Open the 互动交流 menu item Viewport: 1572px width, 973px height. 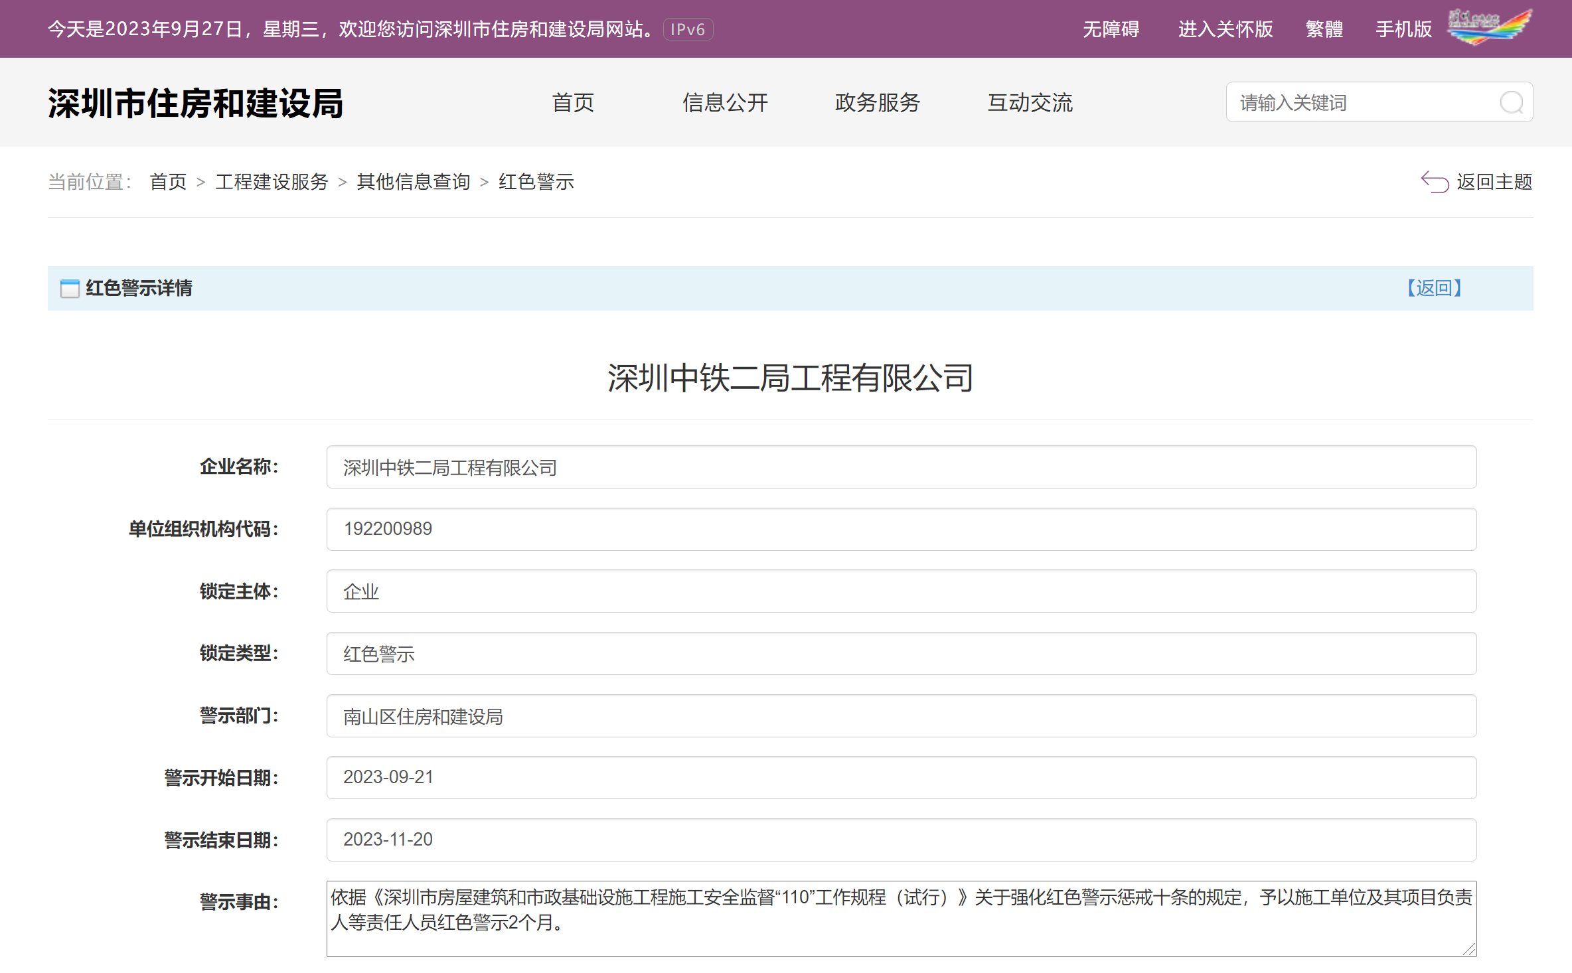[x=1030, y=103]
